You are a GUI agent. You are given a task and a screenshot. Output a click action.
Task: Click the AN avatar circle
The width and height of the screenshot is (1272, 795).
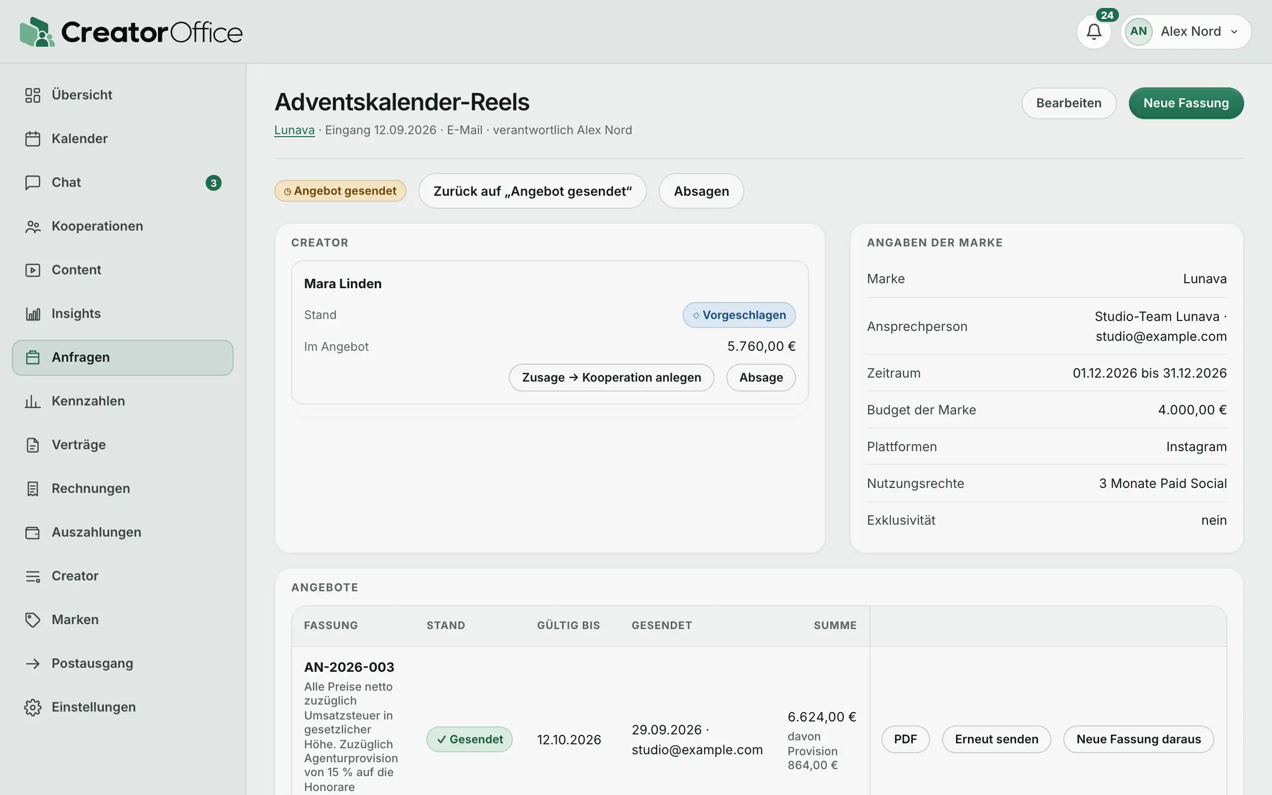tap(1138, 31)
